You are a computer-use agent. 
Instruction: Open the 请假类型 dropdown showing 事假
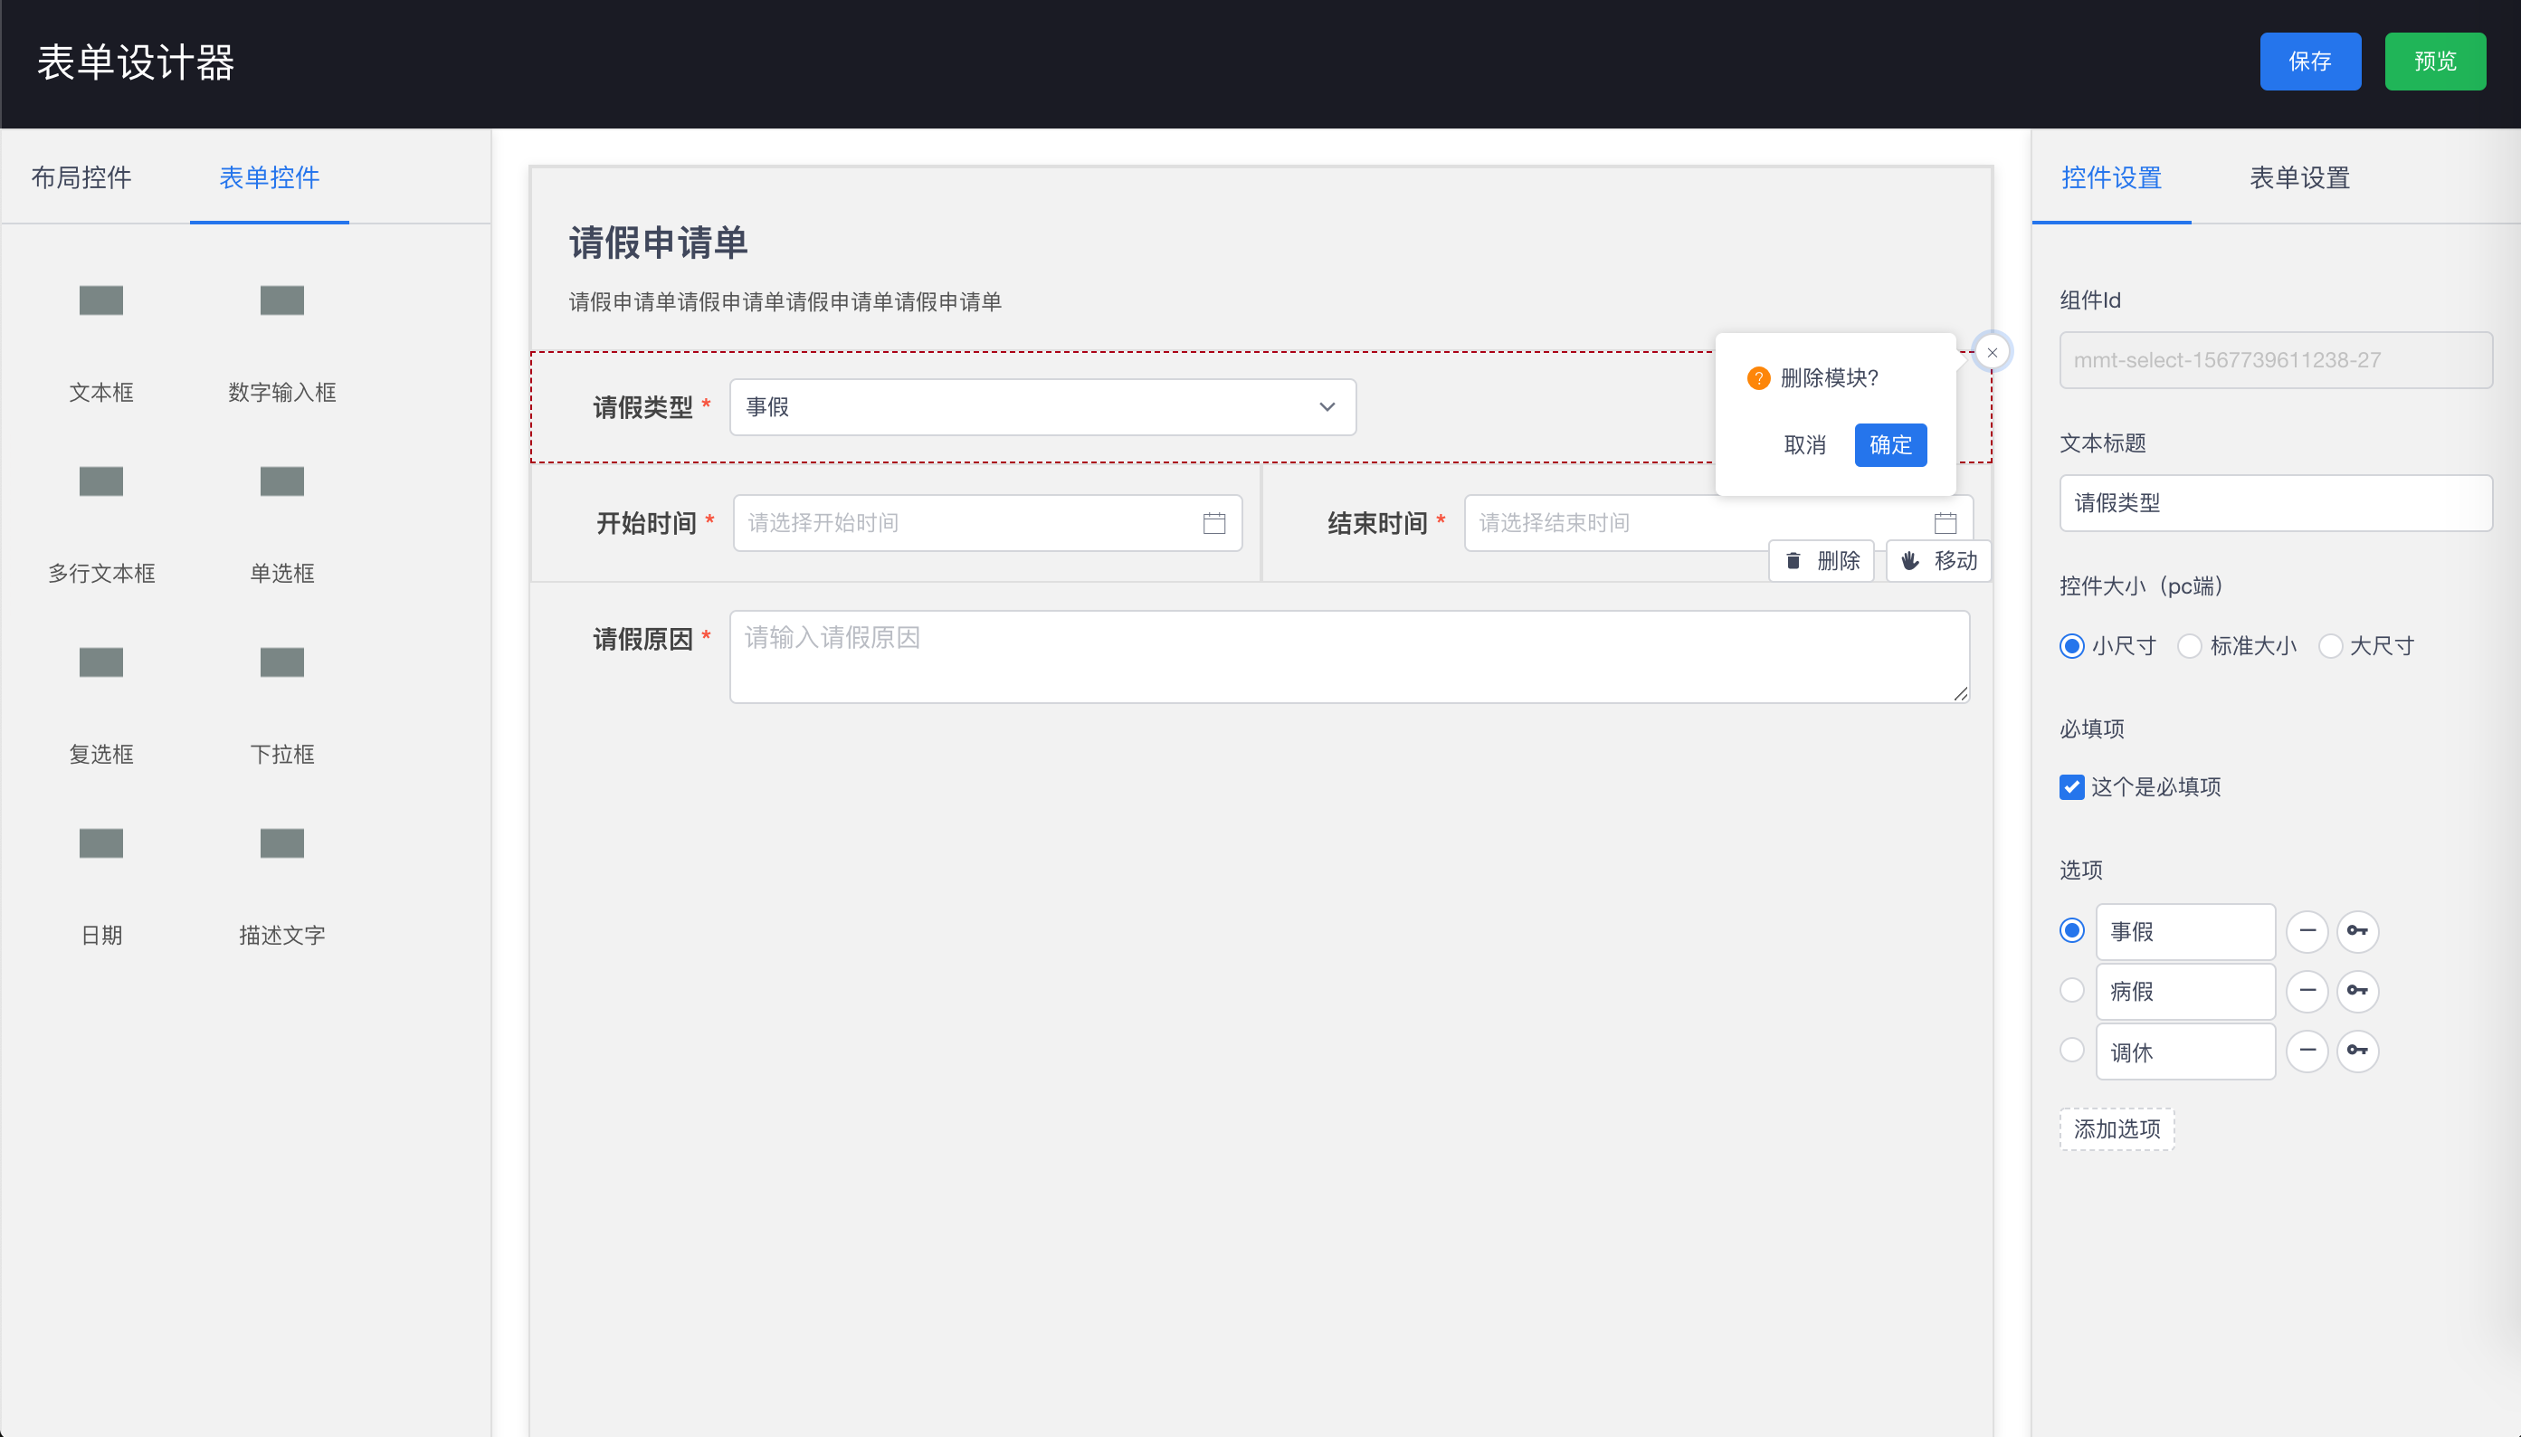(x=1042, y=406)
